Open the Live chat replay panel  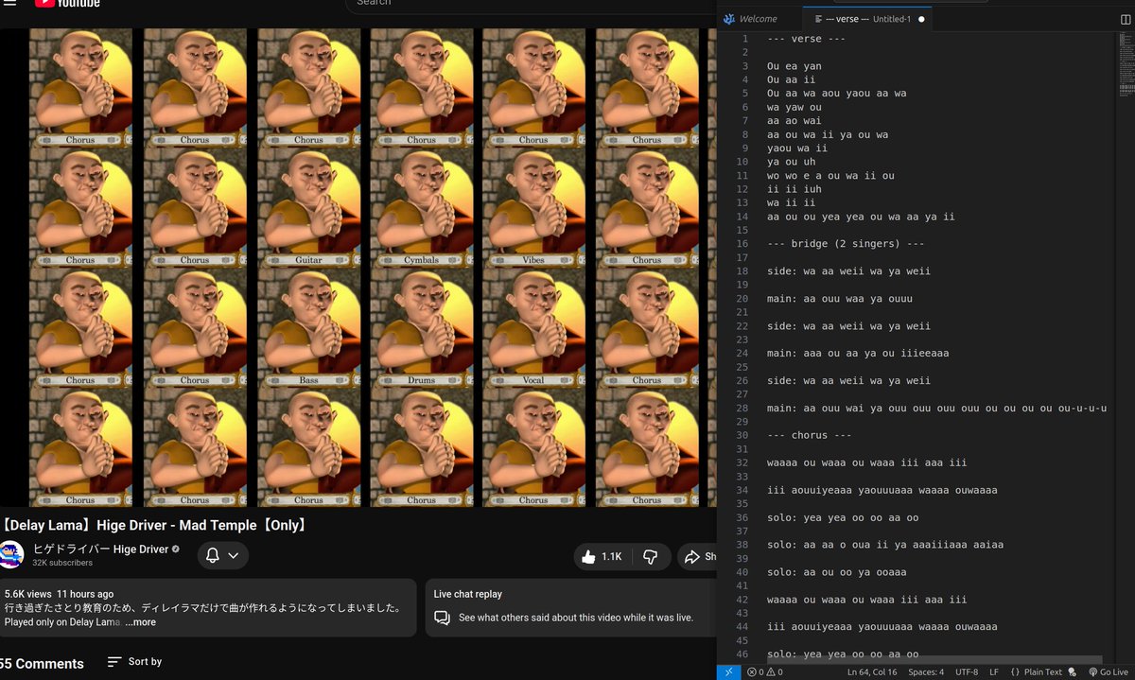click(x=571, y=607)
